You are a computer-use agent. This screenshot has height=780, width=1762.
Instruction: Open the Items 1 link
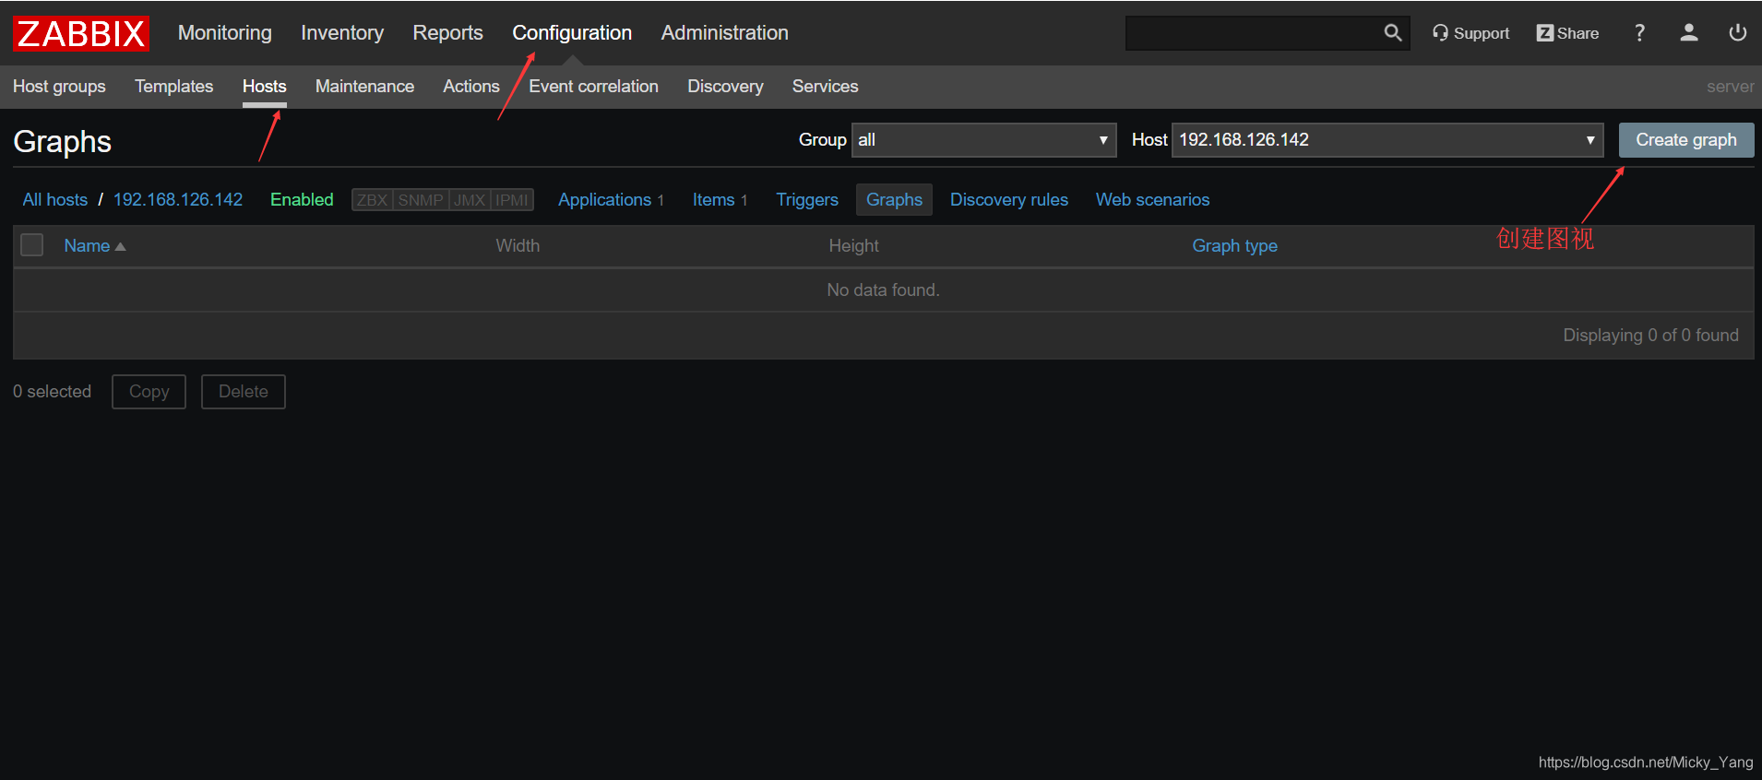pyautogui.click(x=720, y=200)
